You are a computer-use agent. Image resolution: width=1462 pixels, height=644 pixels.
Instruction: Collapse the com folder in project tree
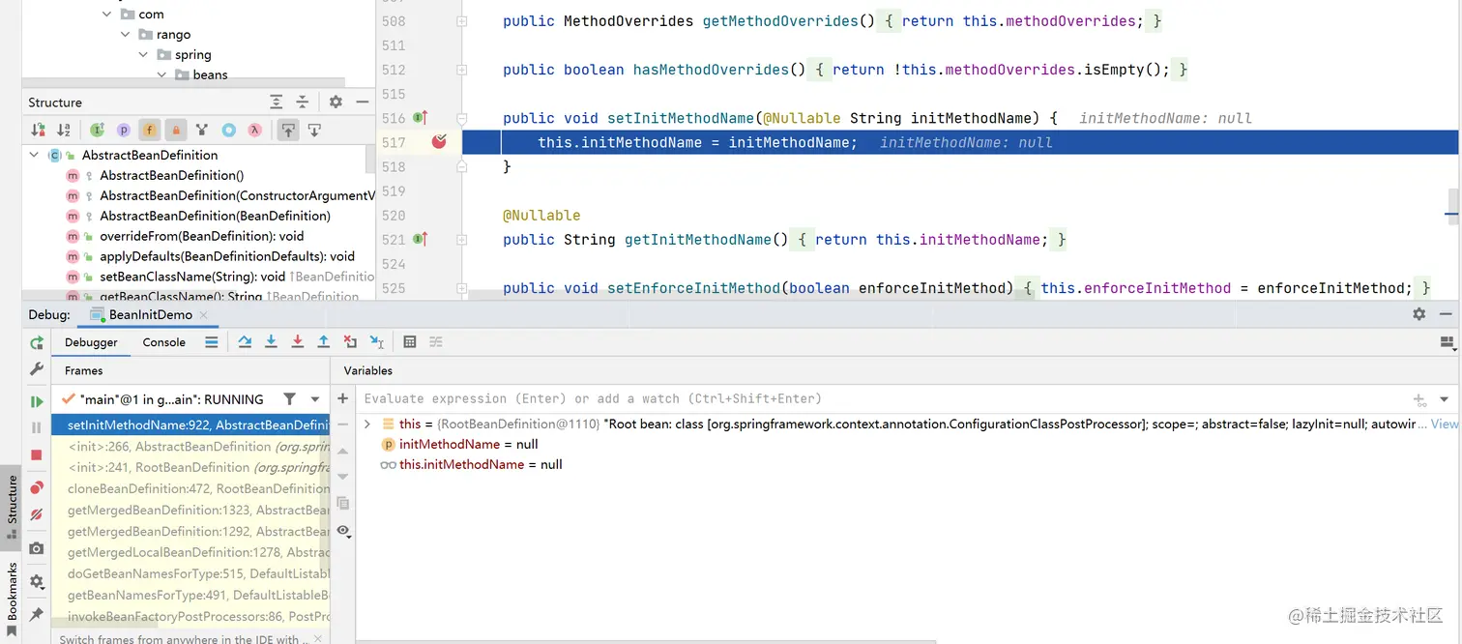pyautogui.click(x=106, y=14)
